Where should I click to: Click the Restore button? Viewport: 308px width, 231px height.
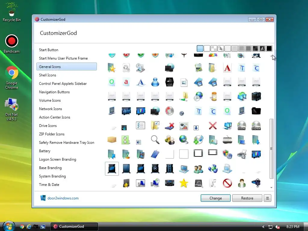[x=247, y=198]
